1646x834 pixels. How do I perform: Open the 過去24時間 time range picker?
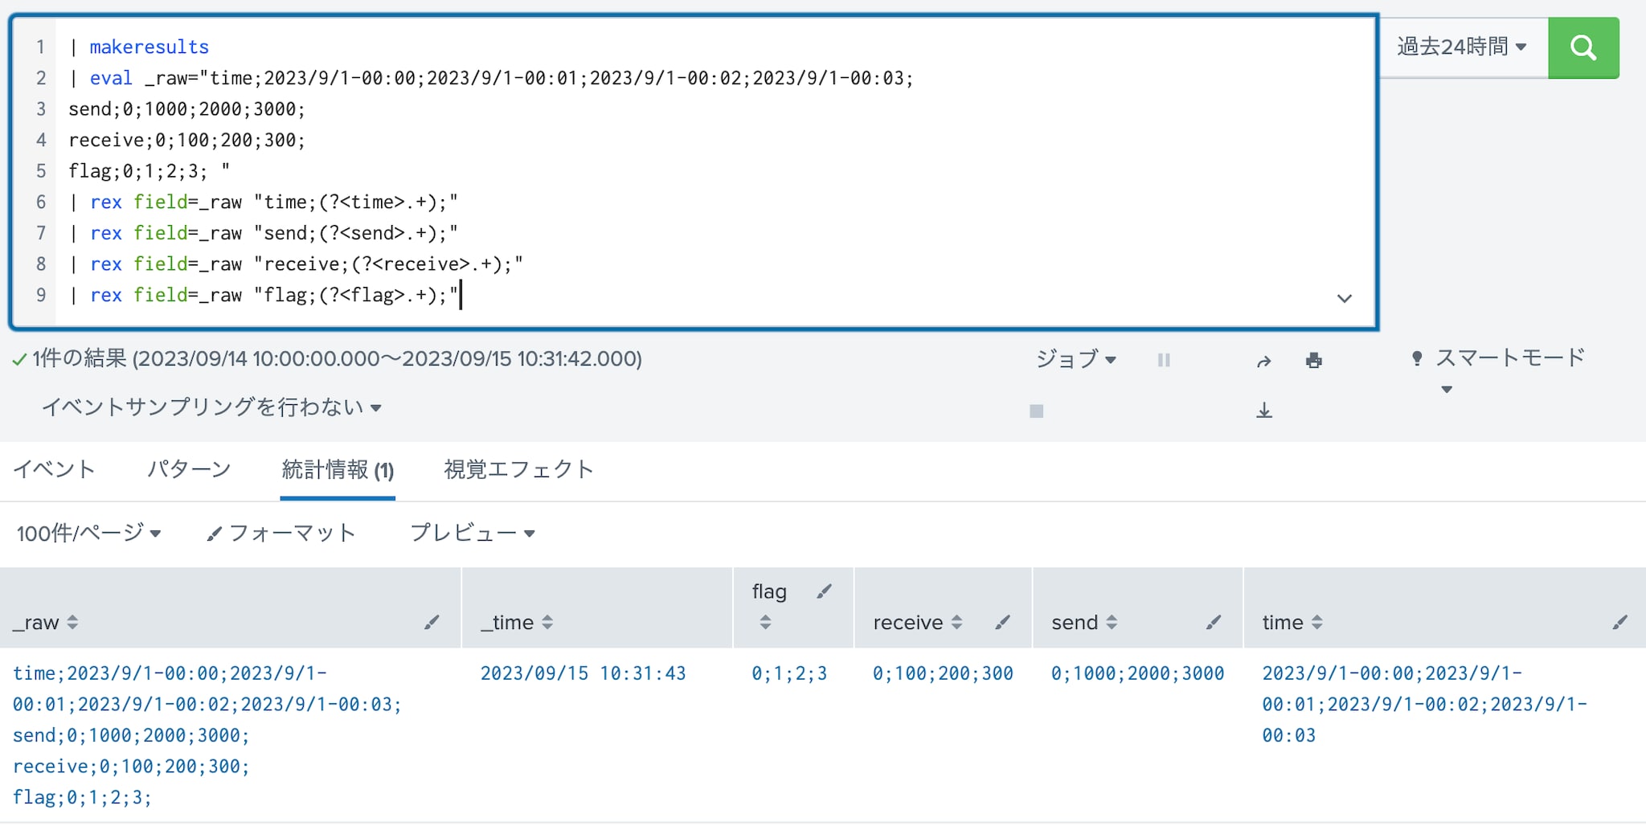pos(1462,47)
